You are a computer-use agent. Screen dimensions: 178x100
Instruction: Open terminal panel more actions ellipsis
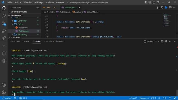pos(170,41)
